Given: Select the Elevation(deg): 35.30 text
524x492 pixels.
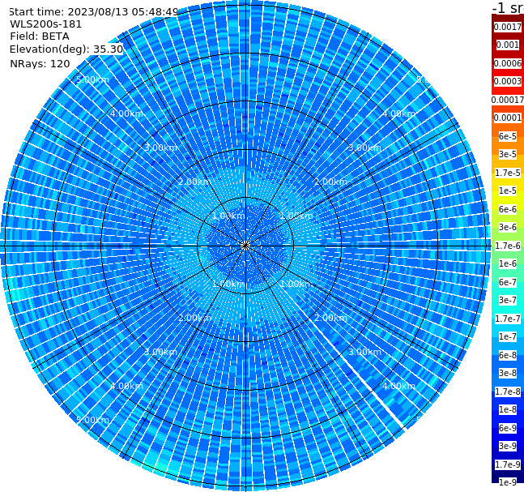Looking at the screenshot, I should [66, 49].
